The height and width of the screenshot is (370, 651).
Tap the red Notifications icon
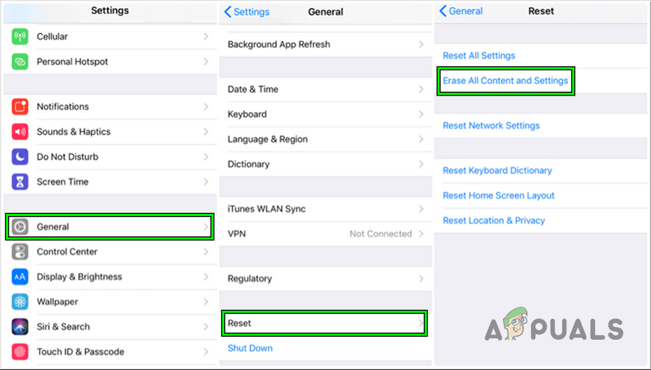[x=20, y=107]
